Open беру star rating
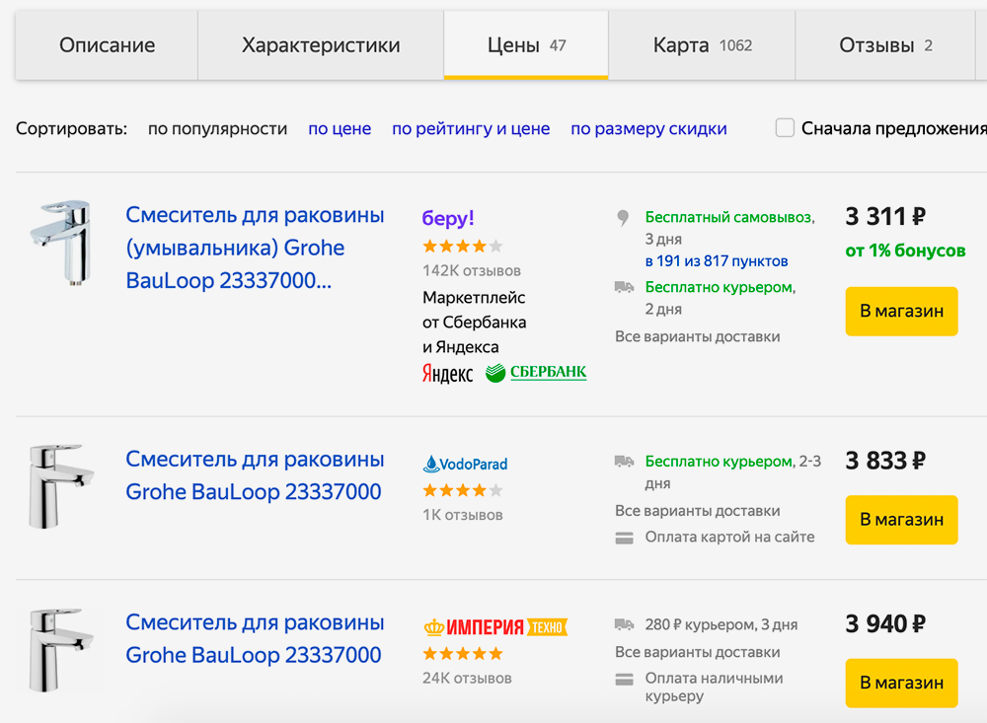This screenshot has width=987, height=723. (463, 246)
